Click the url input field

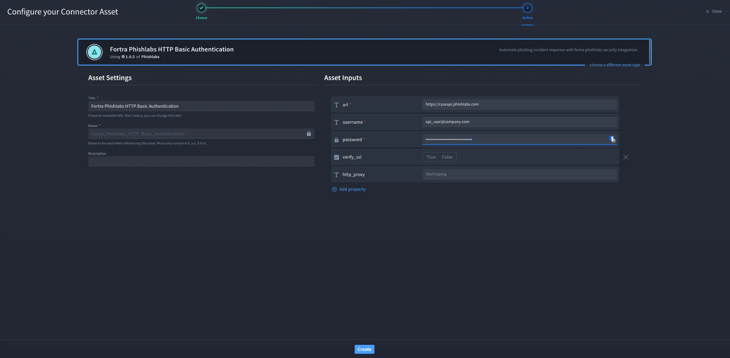point(519,104)
